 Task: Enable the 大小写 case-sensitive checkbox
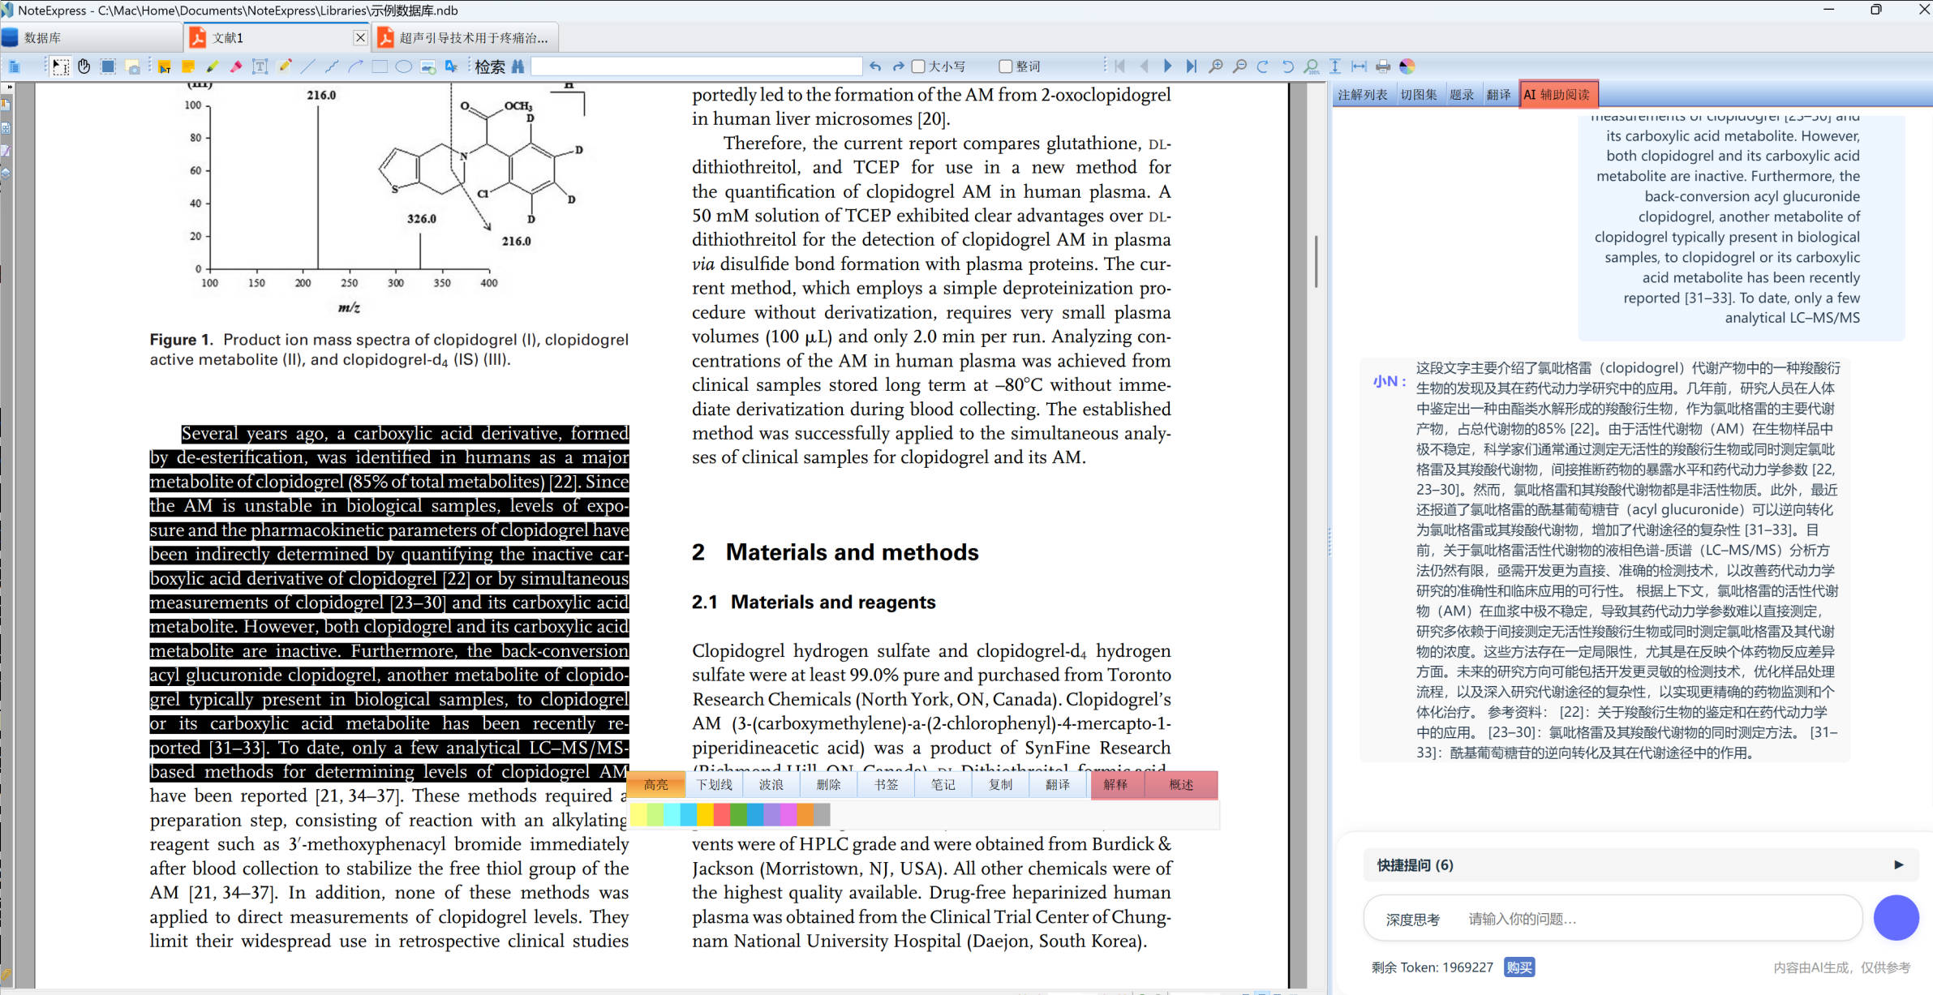(x=918, y=66)
